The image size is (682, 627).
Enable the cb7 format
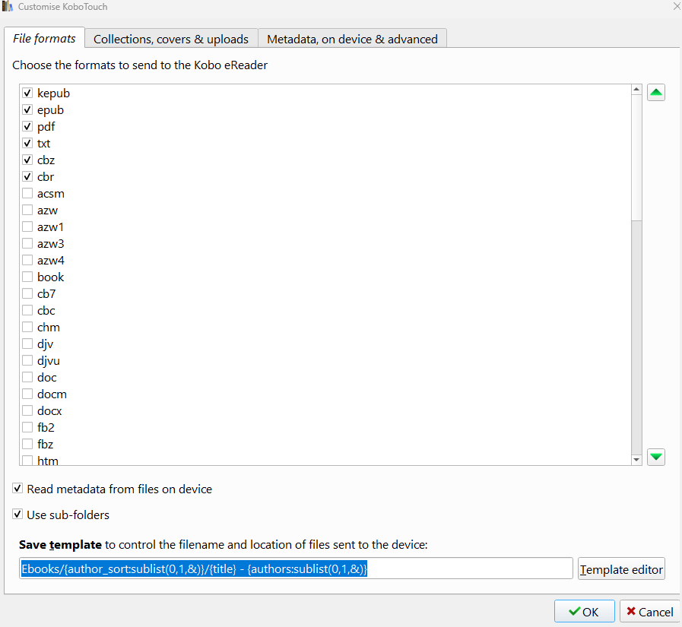tap(27, 294)
